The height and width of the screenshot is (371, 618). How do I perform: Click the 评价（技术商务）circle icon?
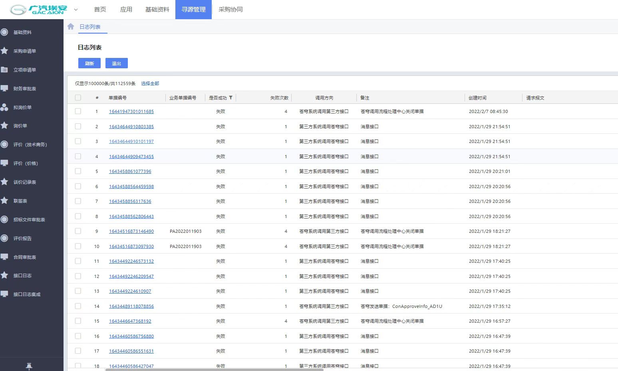coord(4,144)
